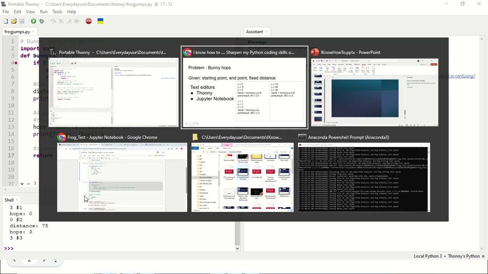Stop the backend with the red STOP icon
Screen dimensions: 488x274
pos(88,21)
